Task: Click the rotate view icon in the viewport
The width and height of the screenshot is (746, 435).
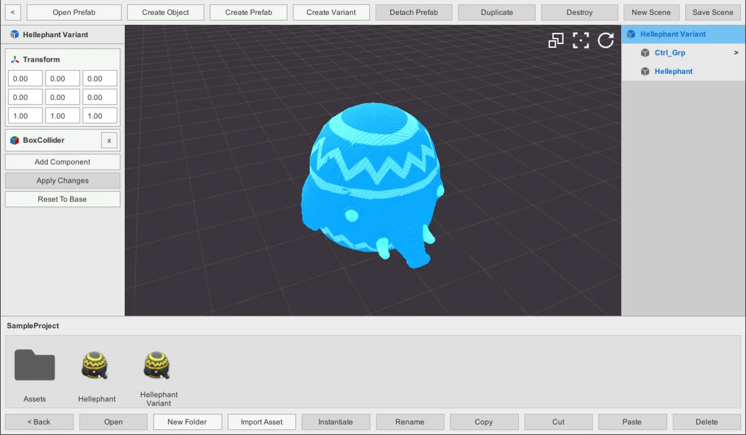Action: 606,40
